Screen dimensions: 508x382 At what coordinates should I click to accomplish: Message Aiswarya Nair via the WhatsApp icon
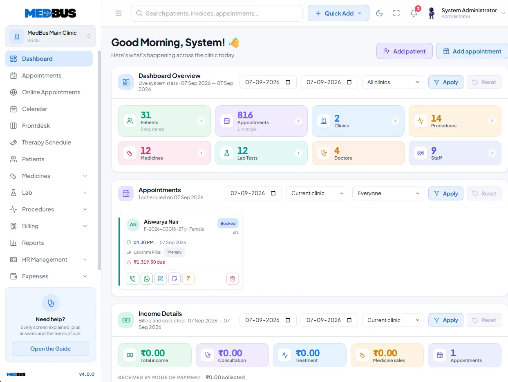click(147, 279)
